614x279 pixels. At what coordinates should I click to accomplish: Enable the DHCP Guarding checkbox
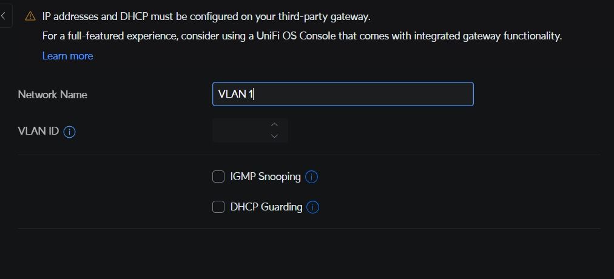pyautogui.click(x=218, y=207)
